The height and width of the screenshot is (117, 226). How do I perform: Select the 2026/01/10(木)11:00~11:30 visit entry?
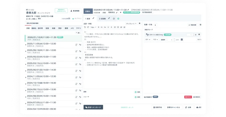click(54, 38)
